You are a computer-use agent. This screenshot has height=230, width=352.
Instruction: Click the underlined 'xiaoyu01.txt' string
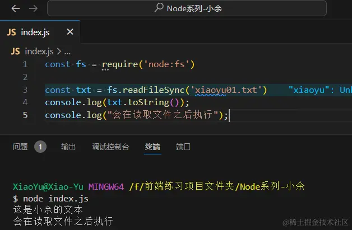click(226, 90)
